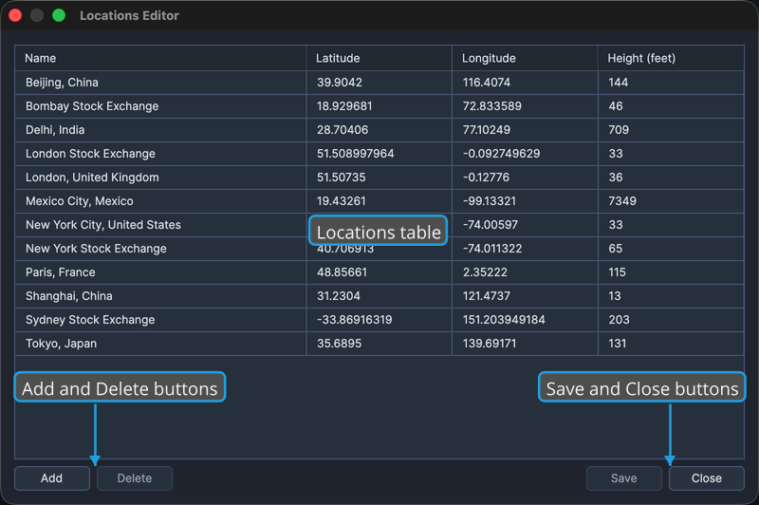Click the Close button at bottom right
Viewport: 759px width, 505px height.
(706, 478)
